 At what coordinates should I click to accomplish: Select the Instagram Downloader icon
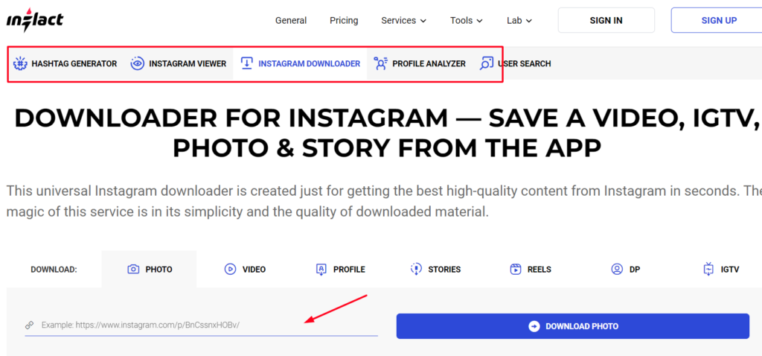247,64
